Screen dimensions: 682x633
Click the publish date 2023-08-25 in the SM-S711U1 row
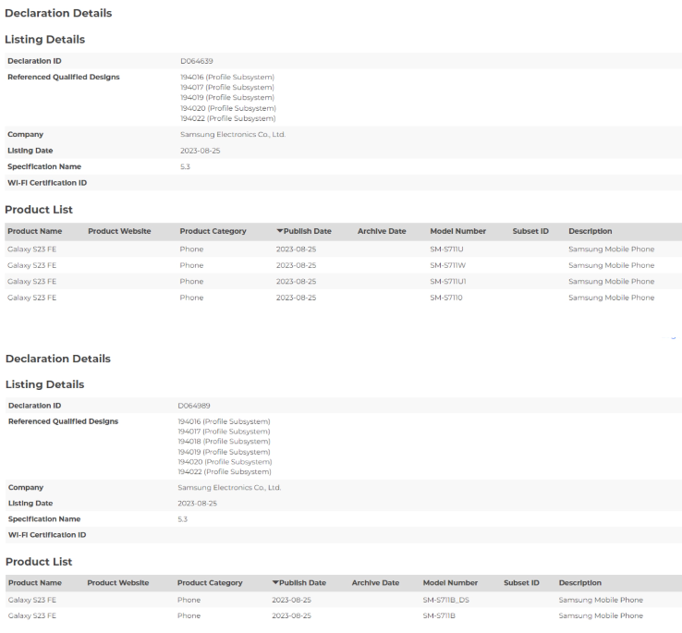(x=297, y=282)
